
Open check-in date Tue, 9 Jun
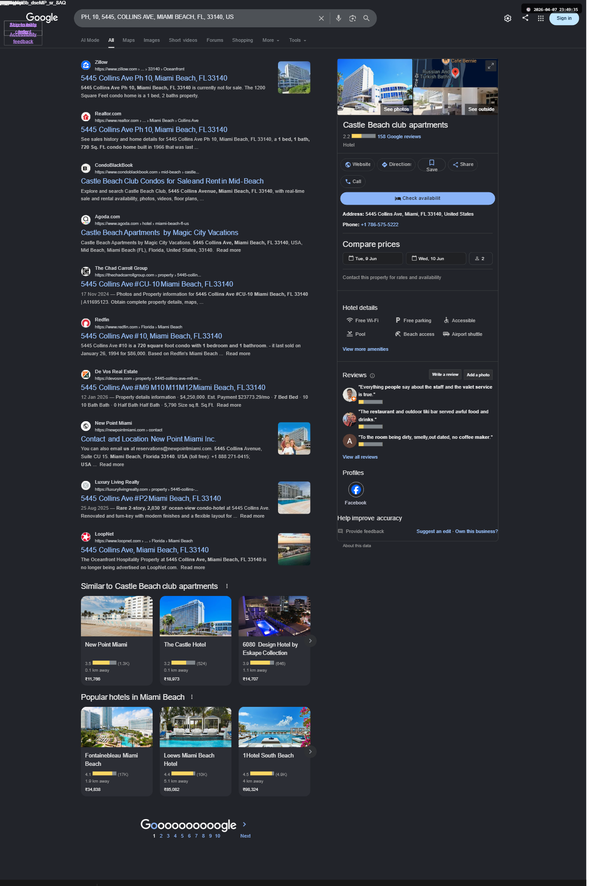click(373, 259)
